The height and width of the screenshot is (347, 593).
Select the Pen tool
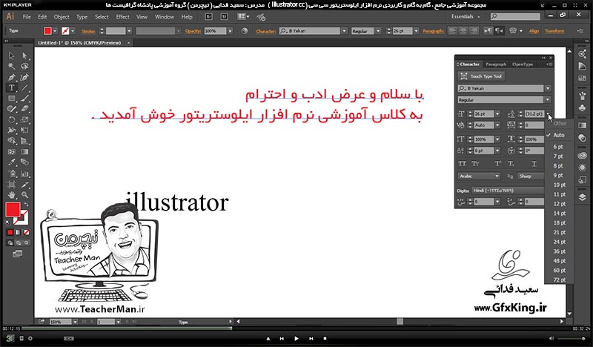pyautogui.click(x=12, y=77)
